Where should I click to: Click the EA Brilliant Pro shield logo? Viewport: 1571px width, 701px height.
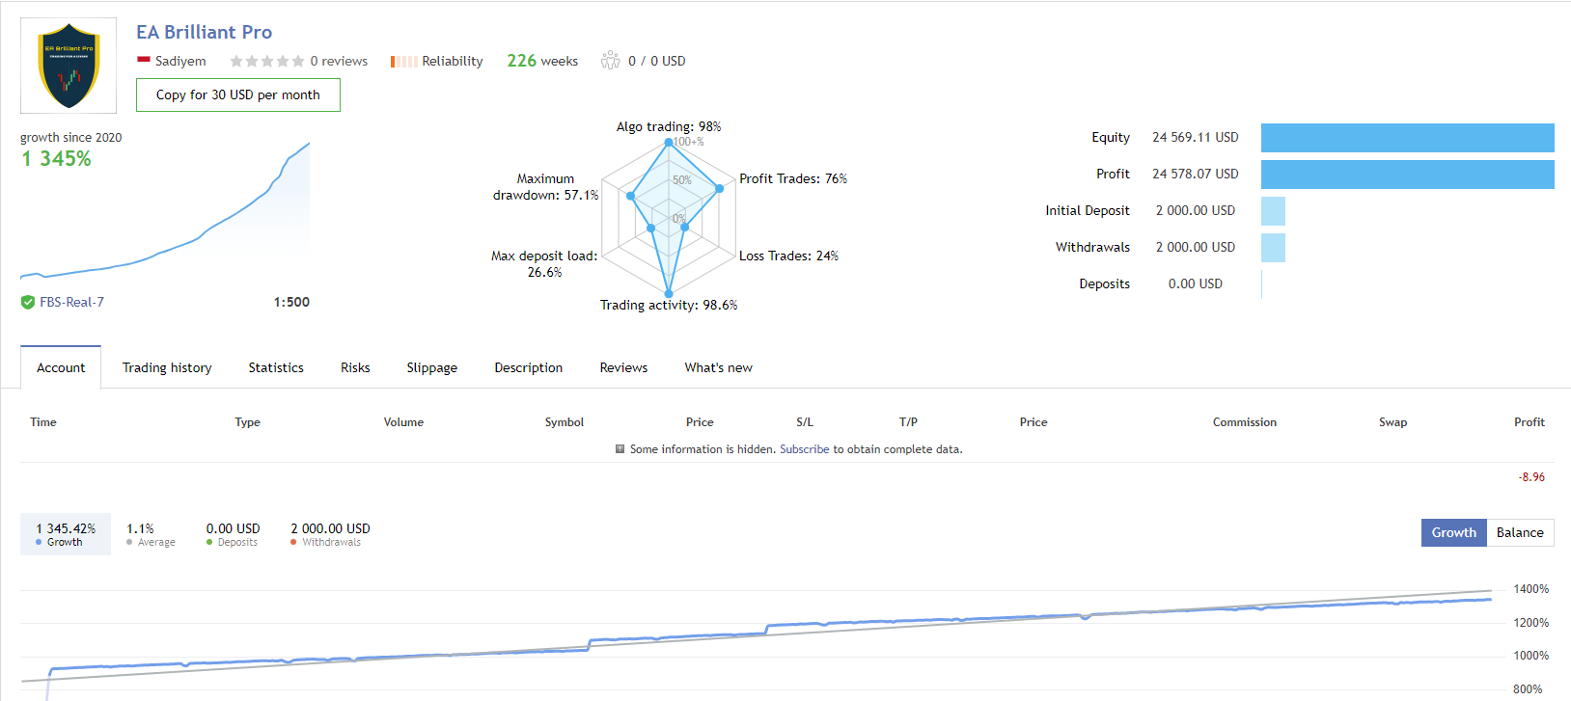[x=69, y=66]
